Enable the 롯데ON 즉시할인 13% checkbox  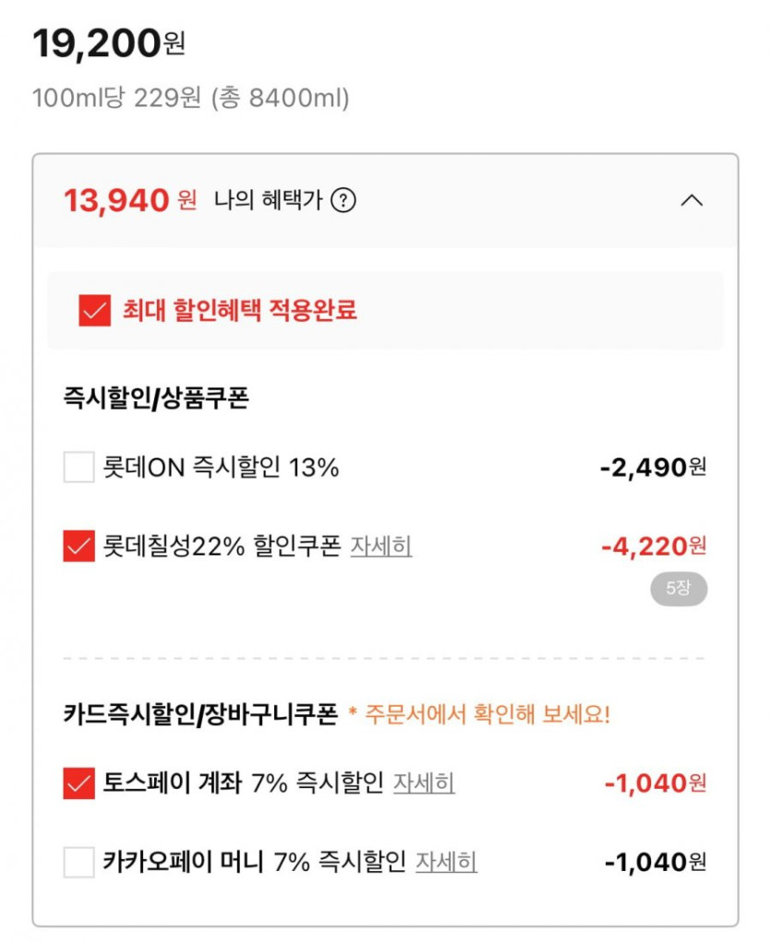78,468
